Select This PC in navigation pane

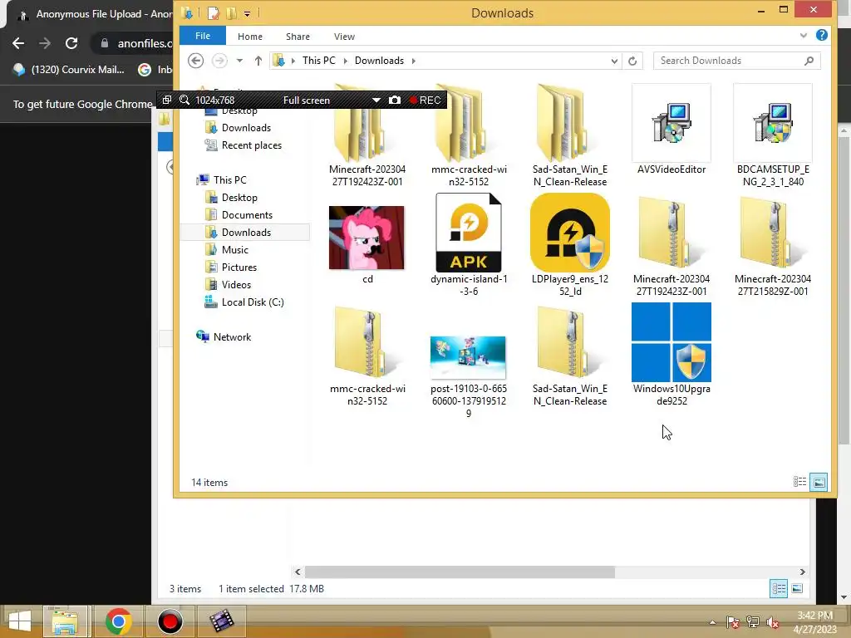point(229,179)
